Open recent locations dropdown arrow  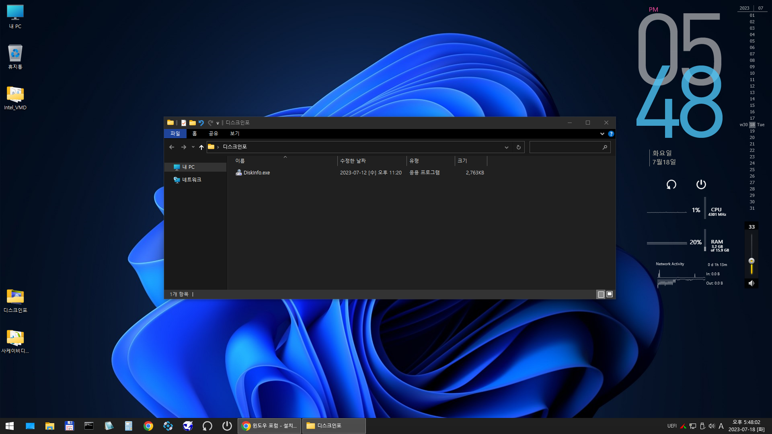click(x=193, y=147)
